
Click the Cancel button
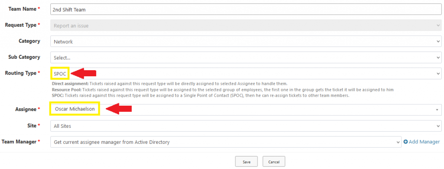(x=274, y=162)
